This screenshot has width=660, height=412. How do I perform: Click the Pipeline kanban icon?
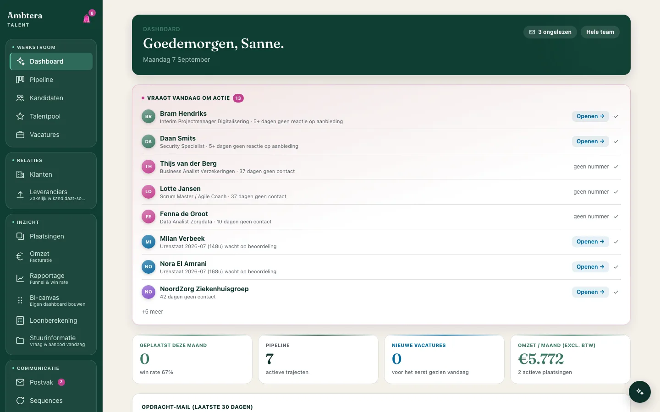[x=20, y=80]
